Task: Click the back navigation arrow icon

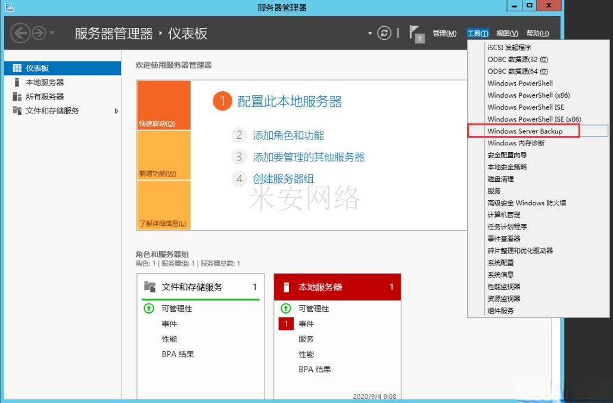Action: coord(20,33)
